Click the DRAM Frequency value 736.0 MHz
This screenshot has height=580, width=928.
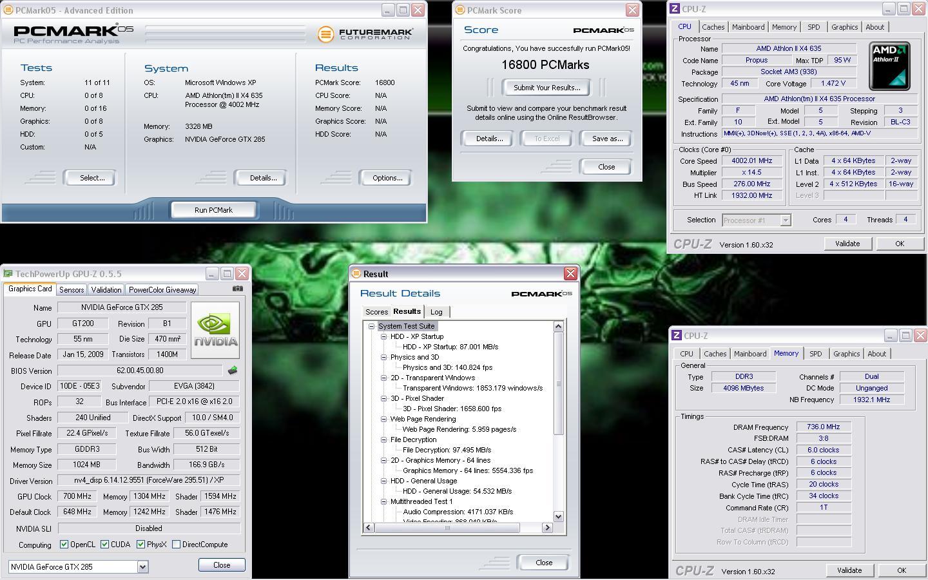click(x=824, y=427)
